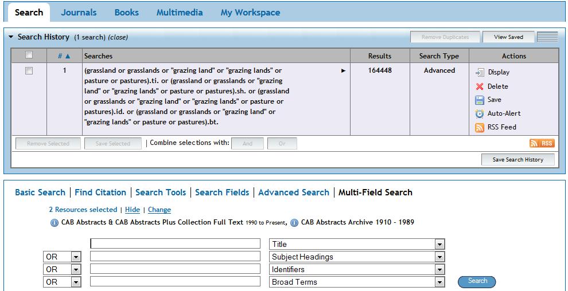Click the 164448 results count

380,70
